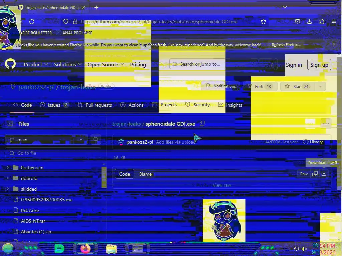Select the Code tab

tap(22, 105)
